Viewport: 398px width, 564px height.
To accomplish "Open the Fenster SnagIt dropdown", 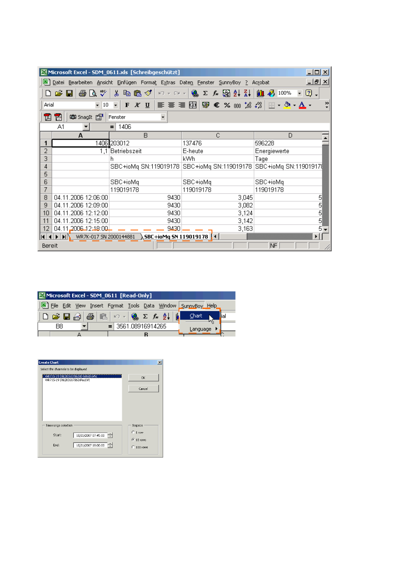I will (163, 117).
